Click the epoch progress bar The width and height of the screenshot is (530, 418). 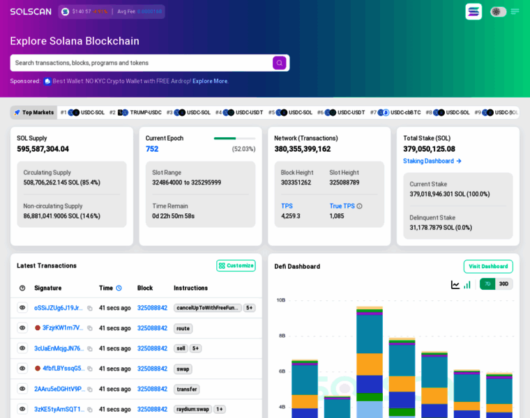[234, 139]
